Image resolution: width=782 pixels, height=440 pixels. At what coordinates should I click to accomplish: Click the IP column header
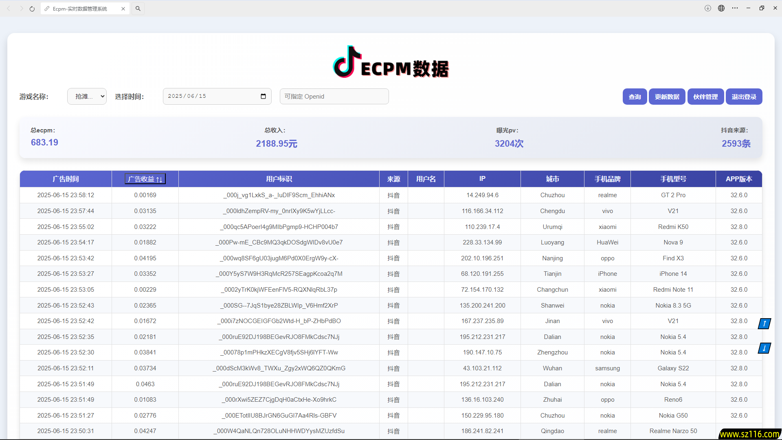(482, 179)
